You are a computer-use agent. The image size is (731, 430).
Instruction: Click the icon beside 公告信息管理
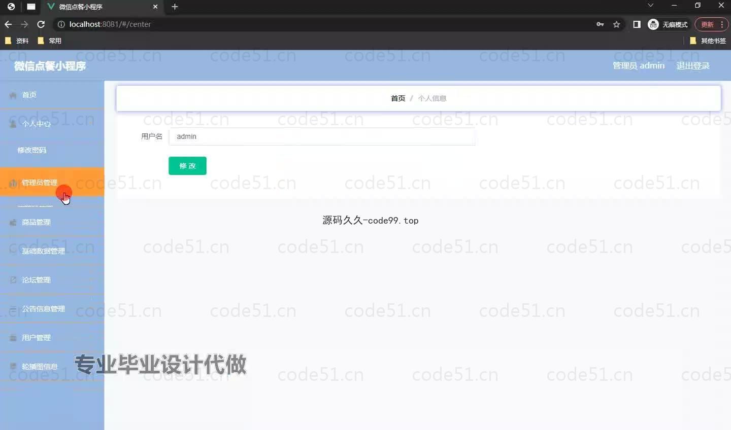tap(13, 309)
